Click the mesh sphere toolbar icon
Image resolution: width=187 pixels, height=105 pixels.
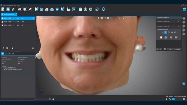[x=25, y=9]
